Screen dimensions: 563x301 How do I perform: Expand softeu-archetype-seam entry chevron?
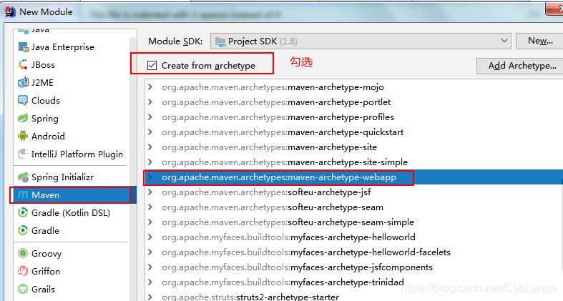point(150,207)
